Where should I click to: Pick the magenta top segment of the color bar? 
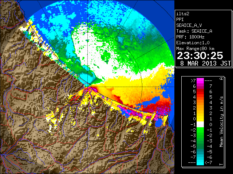[200, 81]
